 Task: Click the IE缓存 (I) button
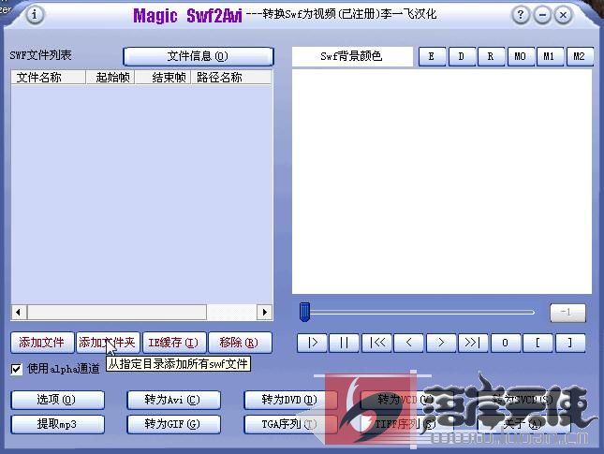(174, 343)
